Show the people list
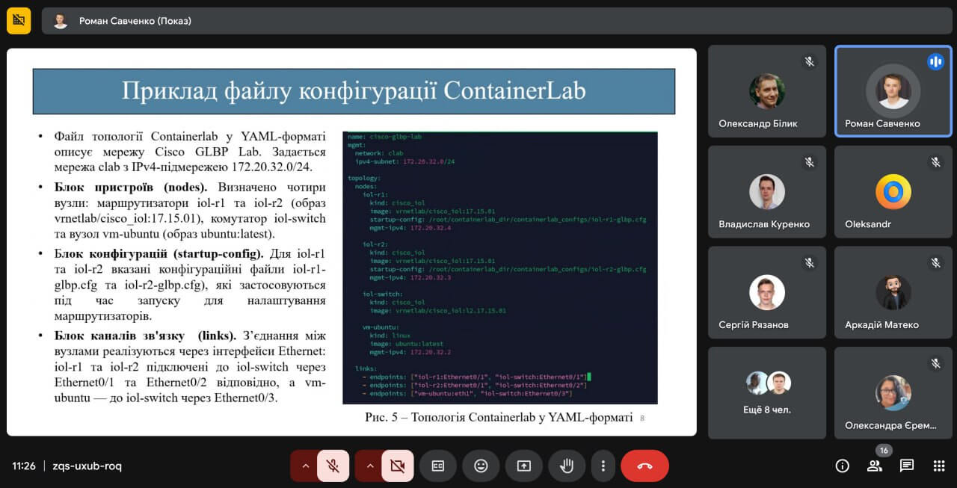Viewport: 957px width, 488px height. tap(874, 466)
